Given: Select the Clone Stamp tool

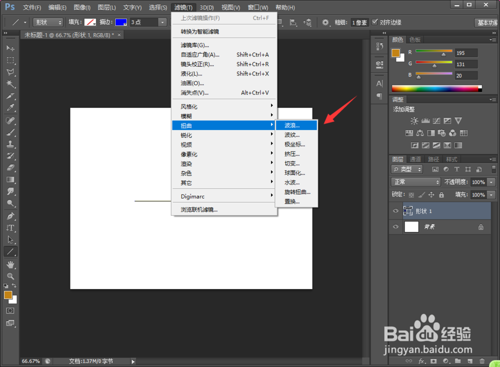Looking at the screenshot, I should point(10,144).
